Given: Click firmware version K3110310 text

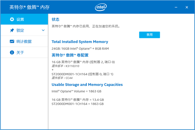Looking at the screenshot, I should point(65,66).
